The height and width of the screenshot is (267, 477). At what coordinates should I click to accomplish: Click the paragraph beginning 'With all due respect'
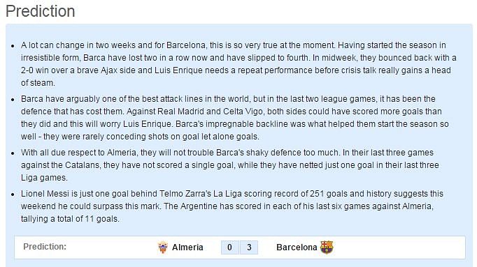click(x=230, y=165)
